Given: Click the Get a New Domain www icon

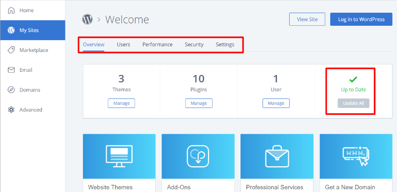Looking at the screenshot, I should coord(355,156).
